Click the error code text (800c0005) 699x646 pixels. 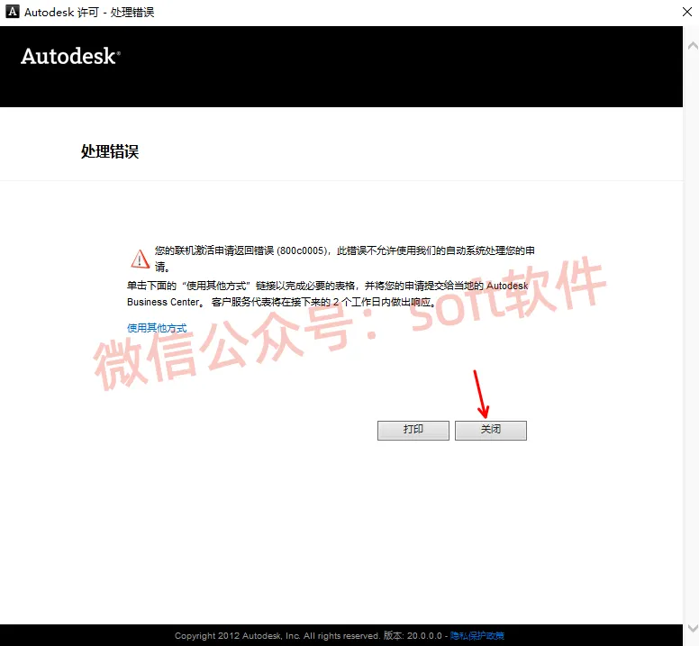[303, 250]
